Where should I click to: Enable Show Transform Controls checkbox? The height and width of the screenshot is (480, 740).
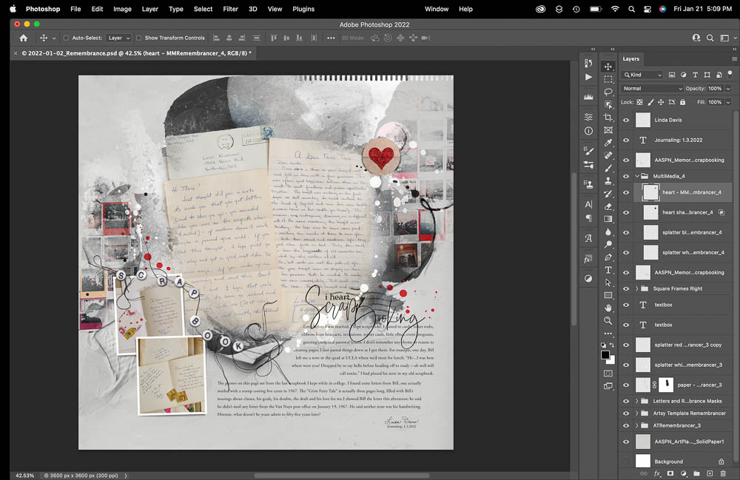click(139, 38)
